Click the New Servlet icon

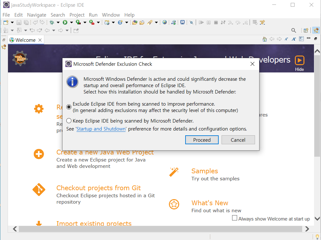pos(120,22)
